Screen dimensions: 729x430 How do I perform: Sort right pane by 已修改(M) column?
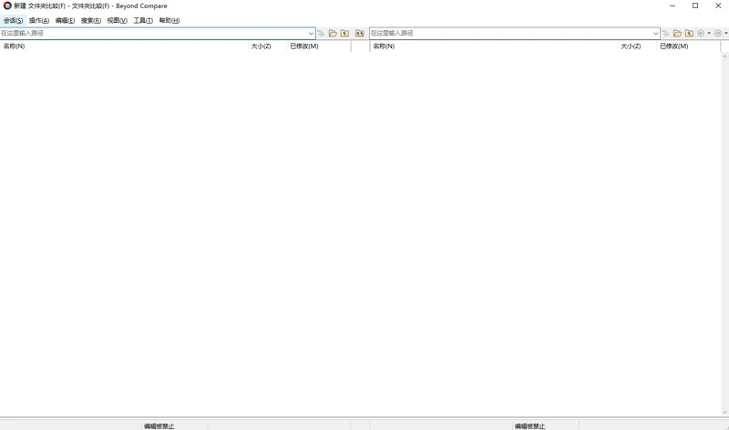pos(688,46)
